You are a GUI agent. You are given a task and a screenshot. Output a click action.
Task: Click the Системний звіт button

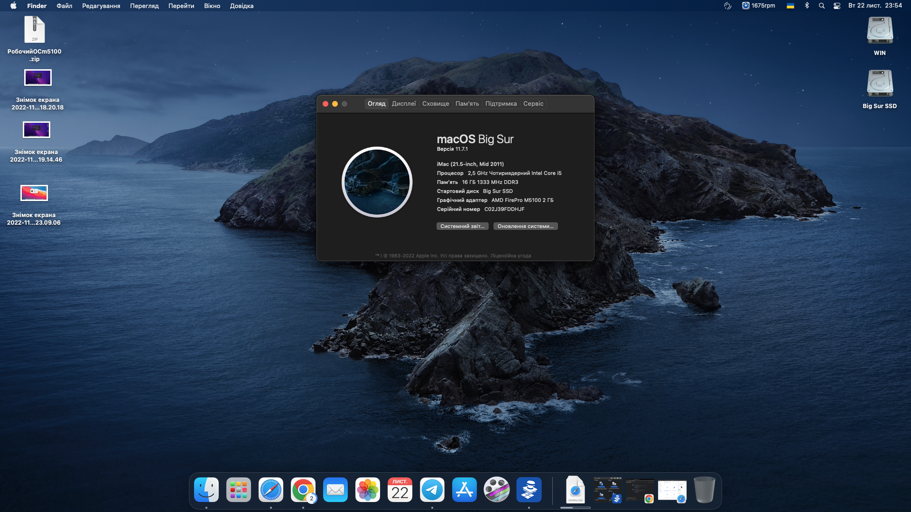(462, 226)
